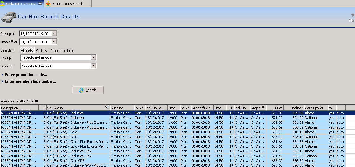
Task: Open the More menu arrow
Action: tap(352, 15)
